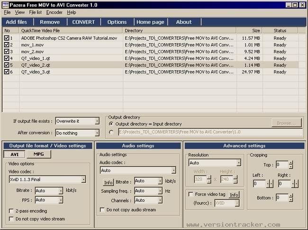
Task: Open the video Bitrate dropdown
Action: tap(61, 190)
